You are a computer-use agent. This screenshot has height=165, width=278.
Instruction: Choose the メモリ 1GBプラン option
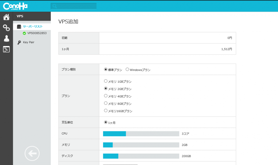106,81
